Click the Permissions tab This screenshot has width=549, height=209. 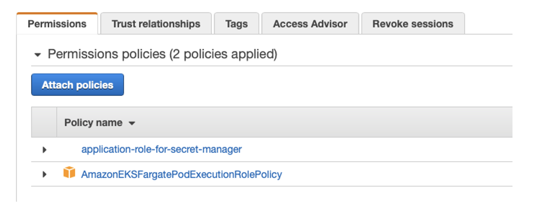coord(57,24)
